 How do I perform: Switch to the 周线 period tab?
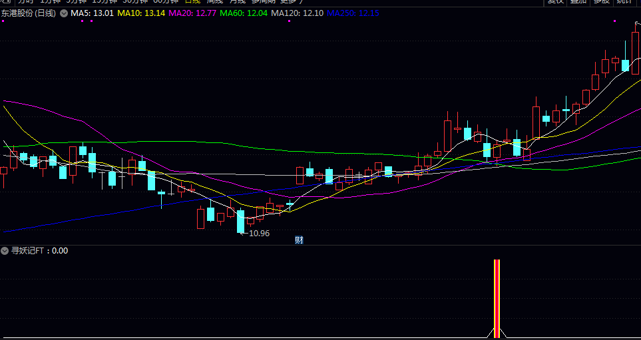coord(215,1)
